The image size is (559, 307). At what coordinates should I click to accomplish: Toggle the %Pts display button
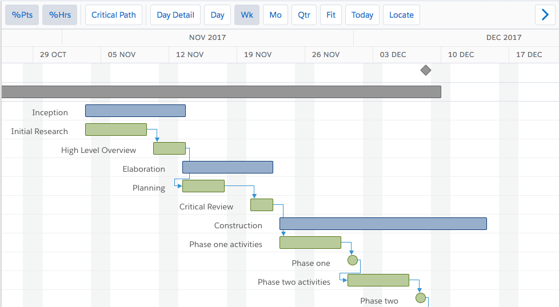point(22,15)
